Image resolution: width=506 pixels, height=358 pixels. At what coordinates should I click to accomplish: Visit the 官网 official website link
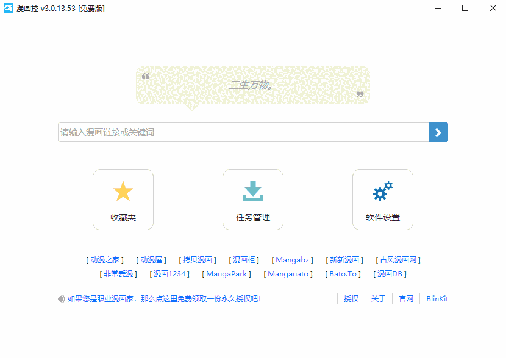[405, 298]
